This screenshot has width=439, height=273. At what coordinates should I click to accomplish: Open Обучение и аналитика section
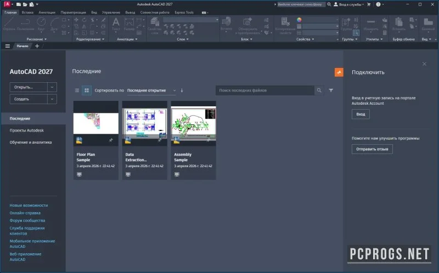(31, 142)
